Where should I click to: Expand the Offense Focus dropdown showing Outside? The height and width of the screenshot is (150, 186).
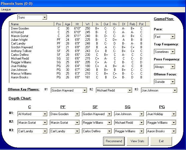[164, 82]
